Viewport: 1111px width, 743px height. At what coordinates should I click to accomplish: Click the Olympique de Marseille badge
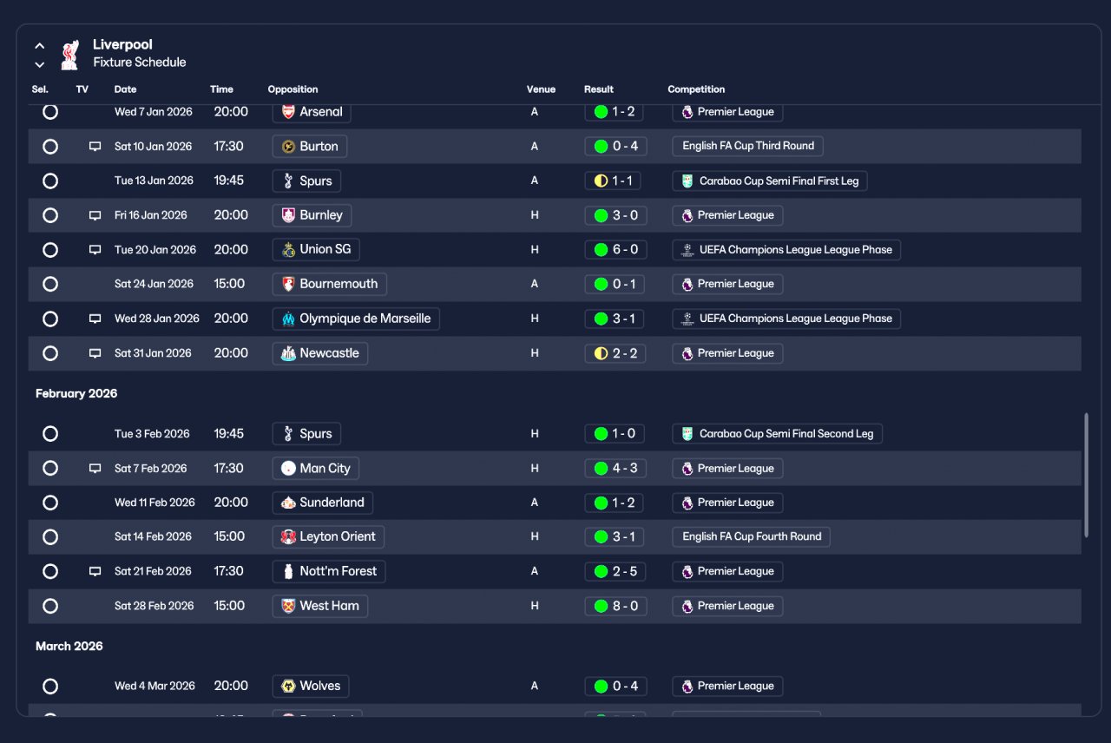(x=289, y=319)
